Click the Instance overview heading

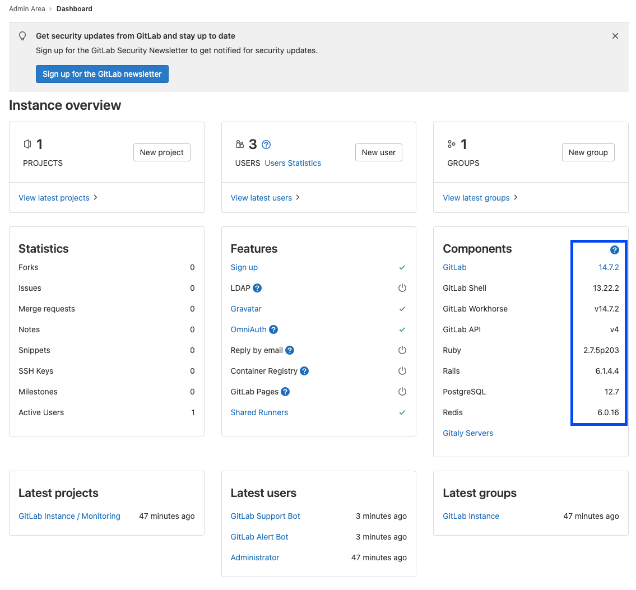pyautogui.click(x=65, y=105)
